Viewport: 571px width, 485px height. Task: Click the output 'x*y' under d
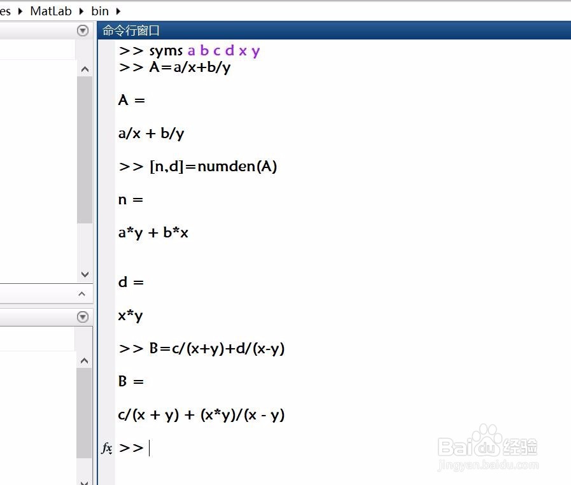tap(130, 315)
